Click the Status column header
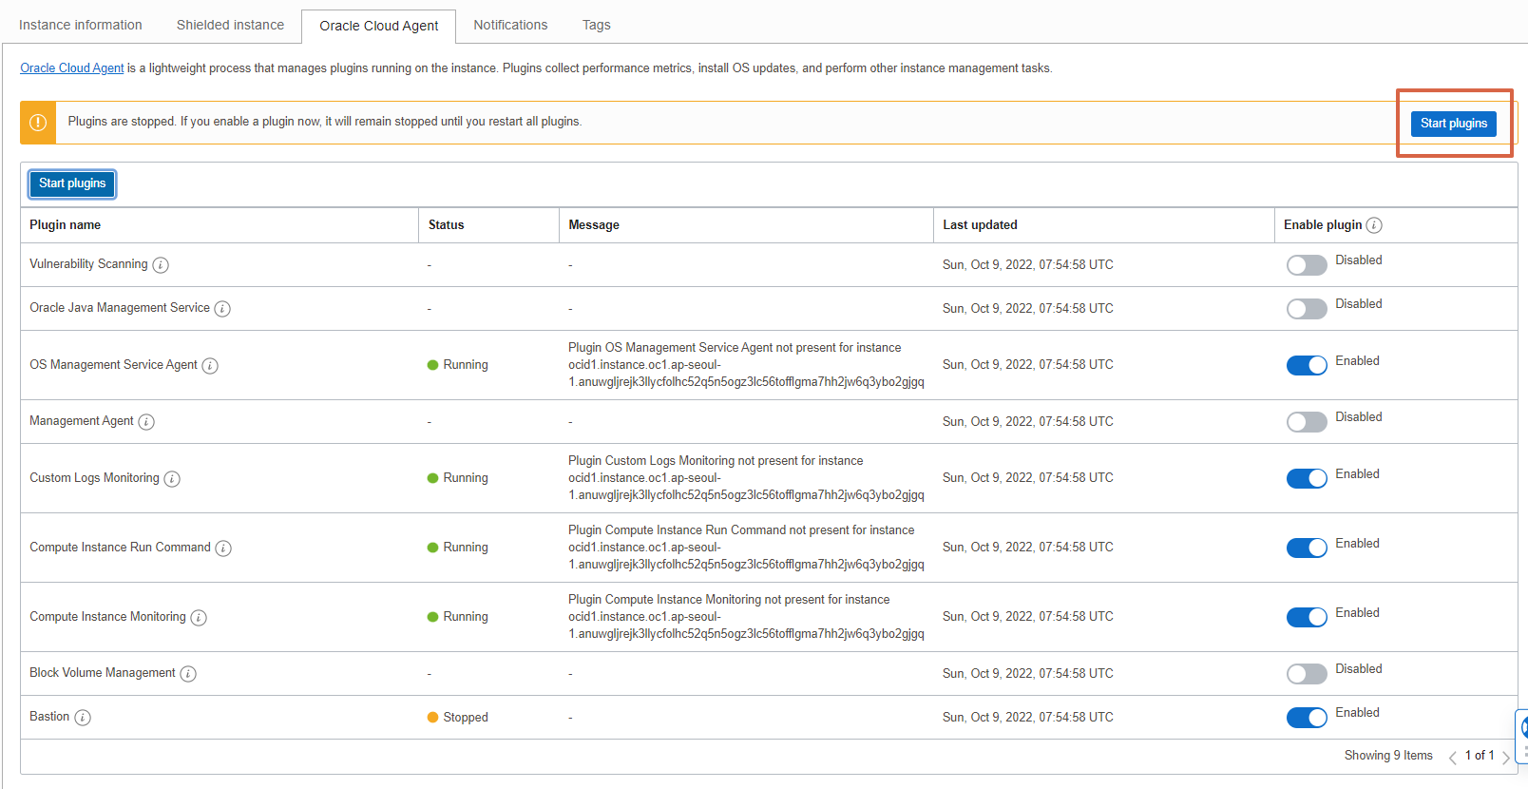The image size is (1528, 789). coord(446,225)
